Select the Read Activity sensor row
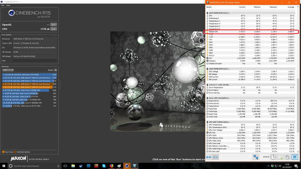Image resolution: width=301 pixels, height=169 pixels. [251, 101]
